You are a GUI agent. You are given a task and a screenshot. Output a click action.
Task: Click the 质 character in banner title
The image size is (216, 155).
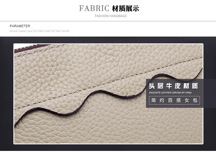[195, 86]
